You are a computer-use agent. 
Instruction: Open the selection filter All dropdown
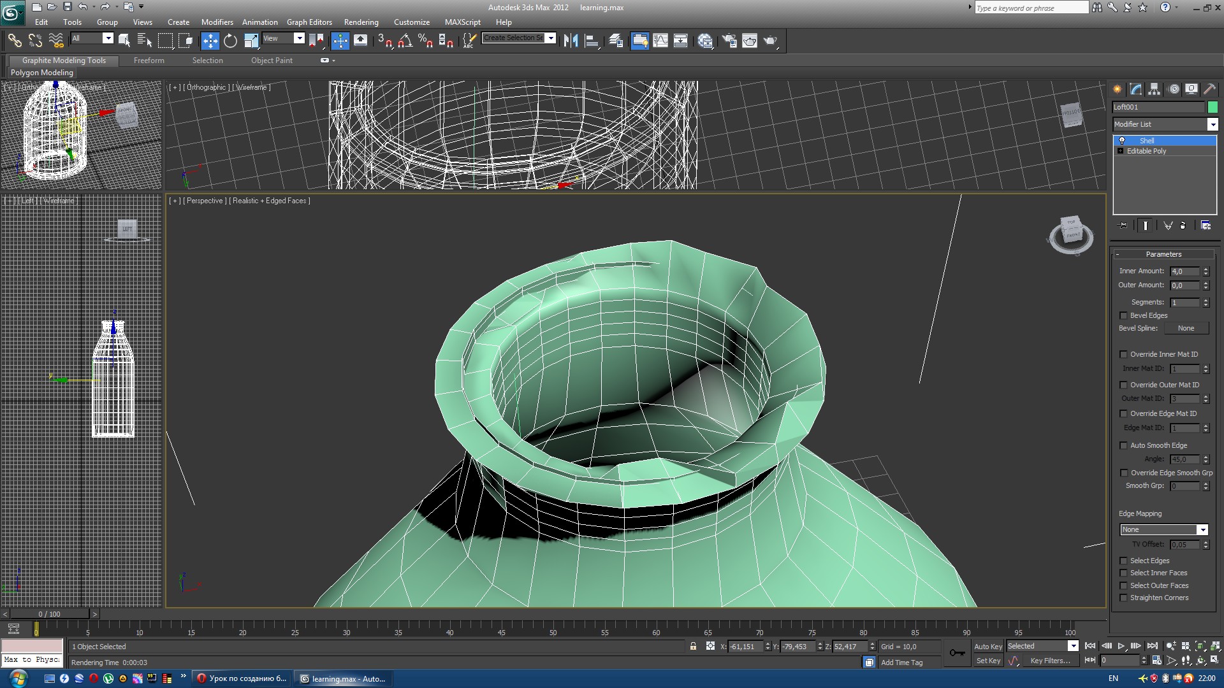[108, 38]
